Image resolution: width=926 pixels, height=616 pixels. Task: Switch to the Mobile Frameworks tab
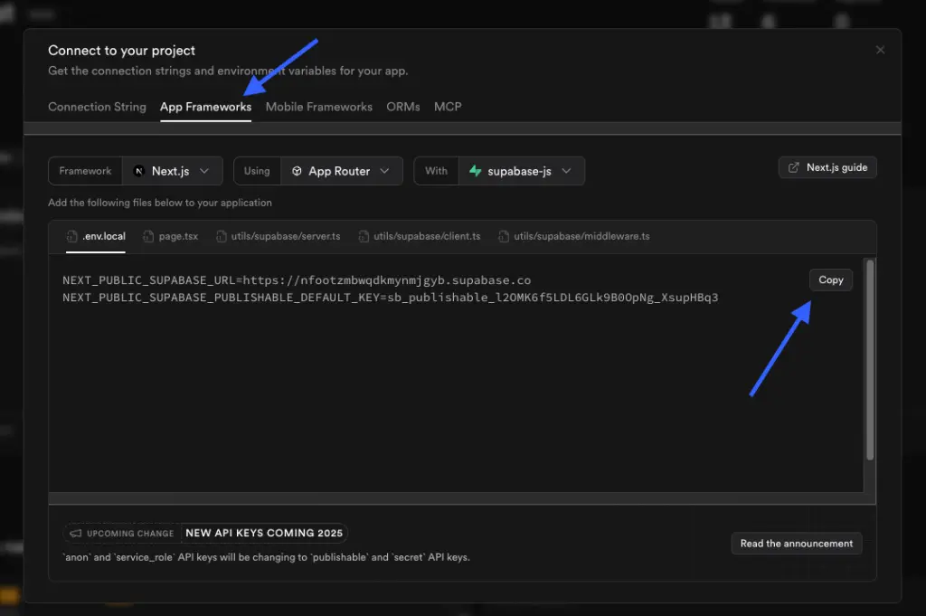click(x=318, y=107)
